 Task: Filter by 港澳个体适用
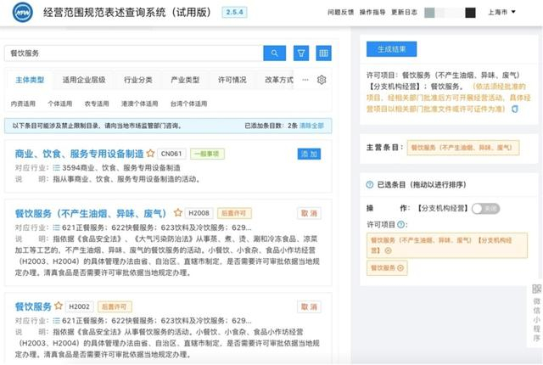139,104
